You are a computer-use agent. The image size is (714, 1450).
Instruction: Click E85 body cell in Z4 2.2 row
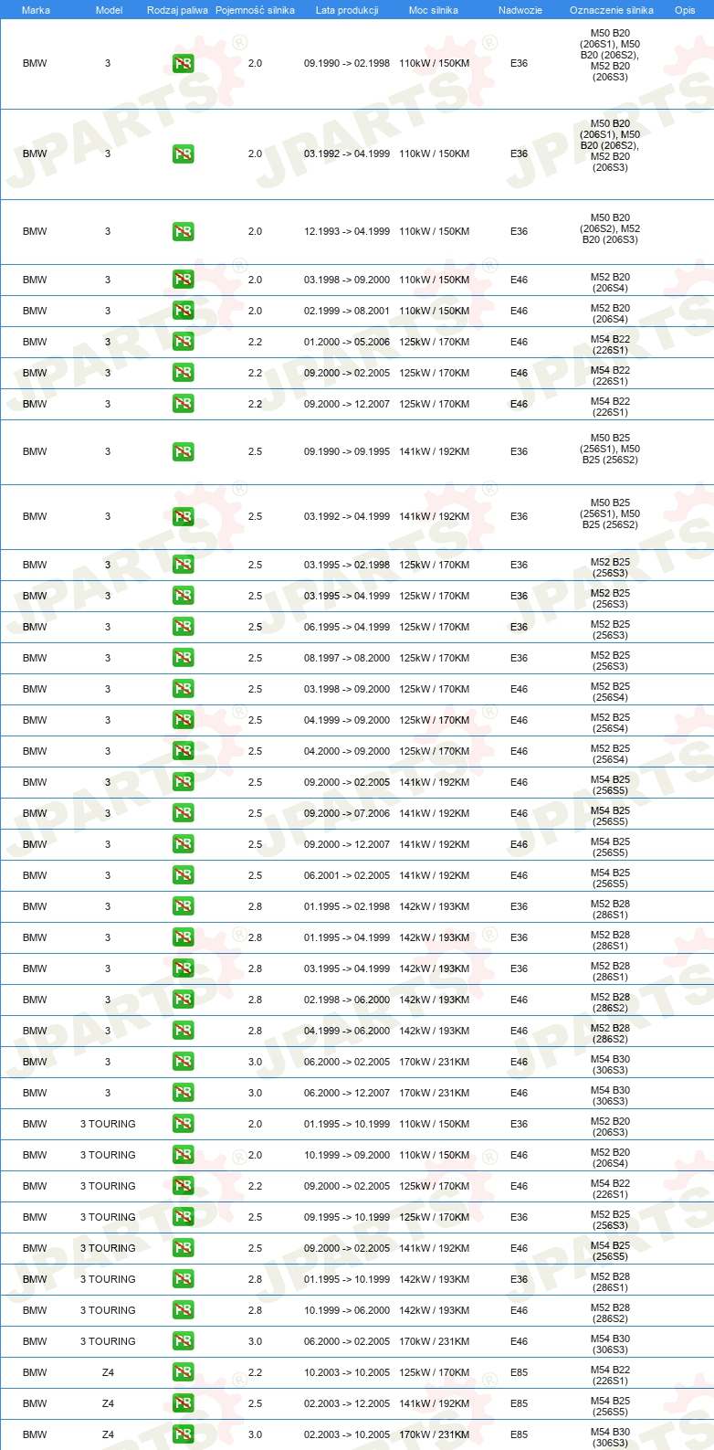click(x=519, y=1372)
